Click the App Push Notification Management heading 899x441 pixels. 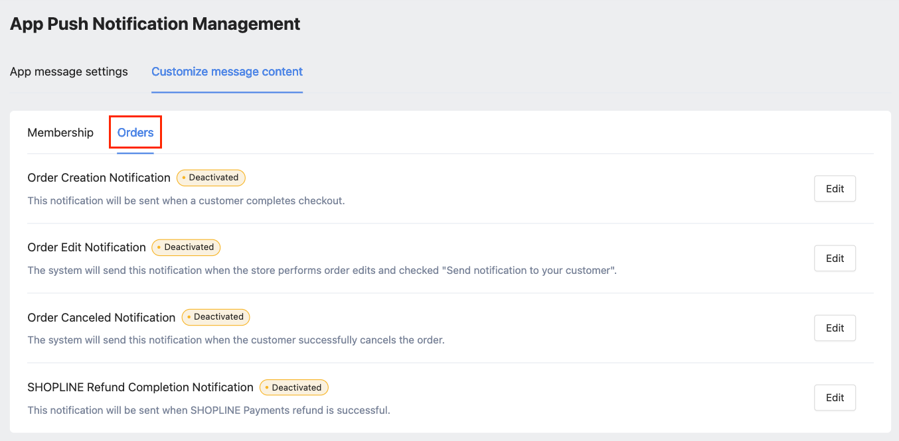155,24
